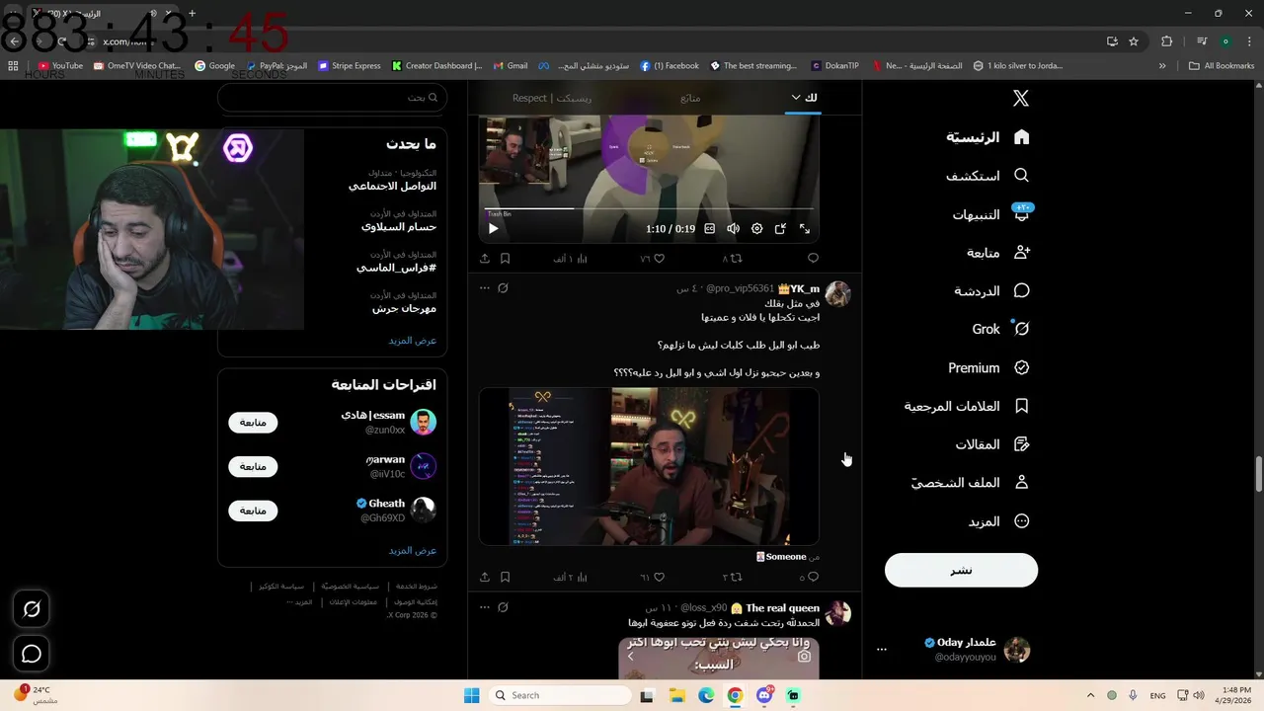Viewport: 1264px width, 711px height.
Task: Show more (عرض المزيد) follow suggestions
Action: (x=412, y=550)
